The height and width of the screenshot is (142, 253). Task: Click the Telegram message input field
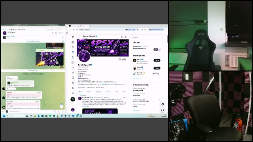(31, 112)
